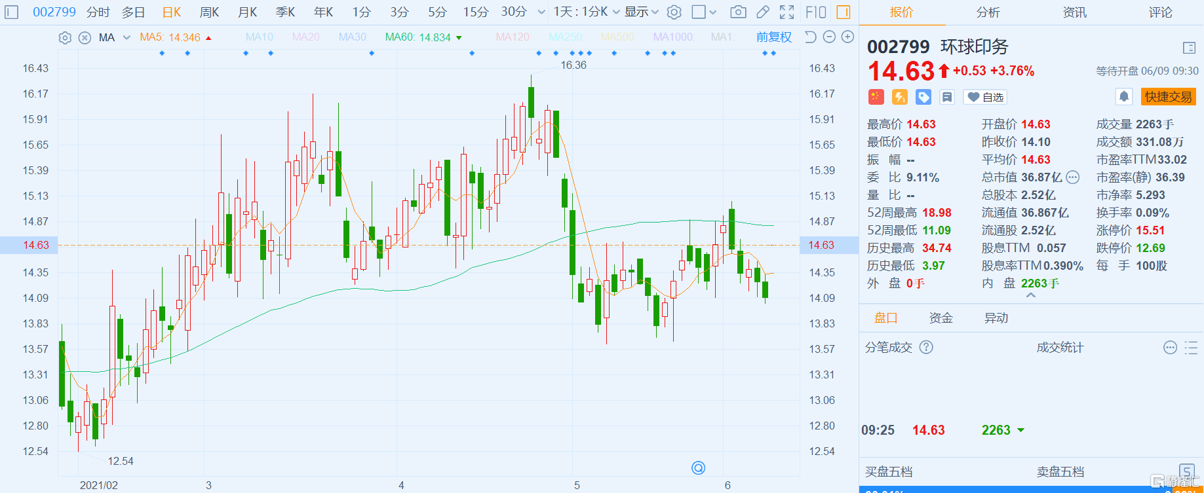Toggle MA5 line visibility
This screenshot has width=1204, height=493.
click(x=170, y=37)
